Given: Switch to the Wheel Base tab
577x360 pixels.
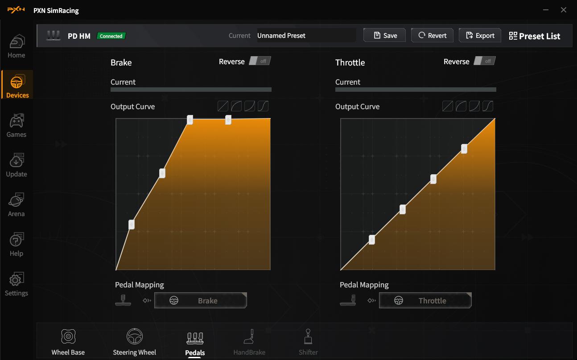Looking at the screenshot, I should coord(68,342).
